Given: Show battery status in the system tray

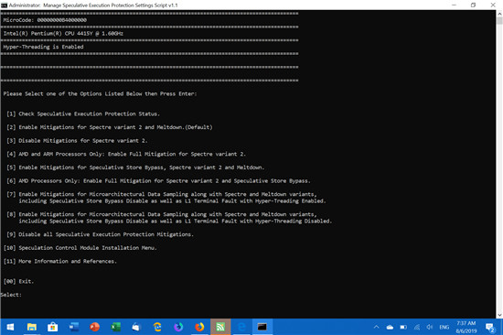Looking at the screenshot, I should [403, 328].
